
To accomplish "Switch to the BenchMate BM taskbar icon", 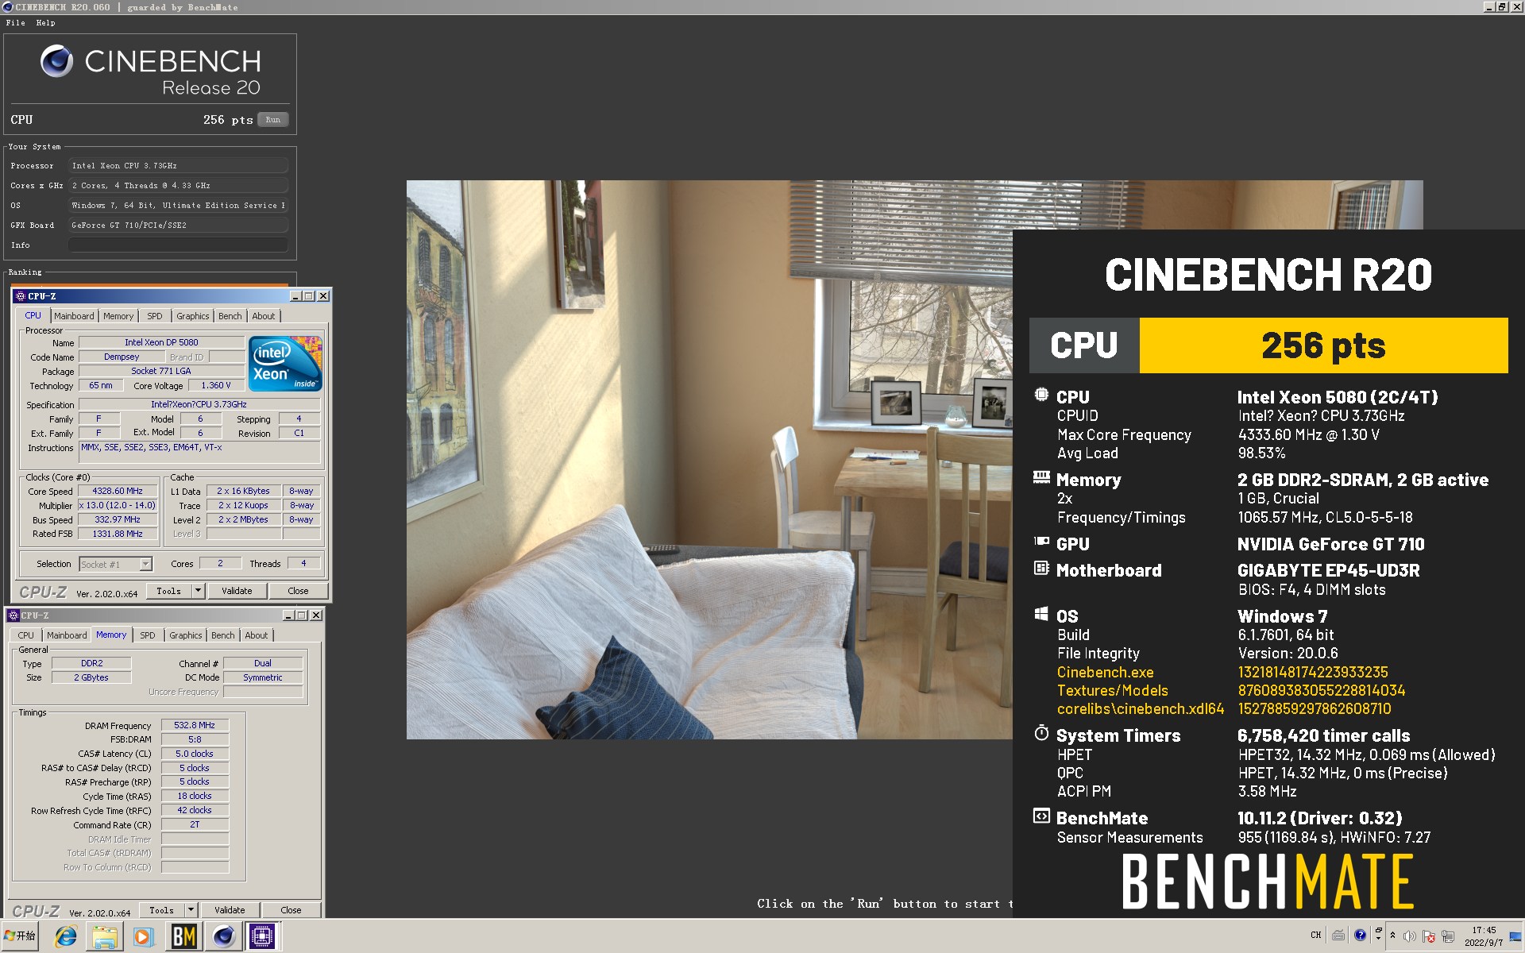I will [x=183, y=937].
